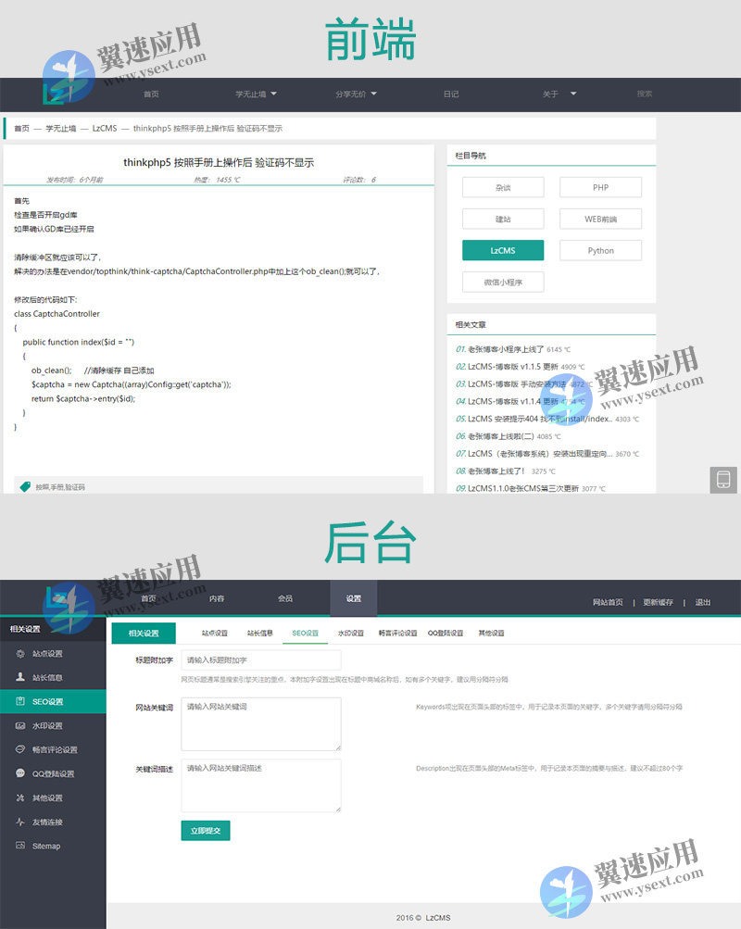Click the Sitemap icon in the sidebar
The height and width of the screenshot is (929, 741).
(x=20, y=845)
